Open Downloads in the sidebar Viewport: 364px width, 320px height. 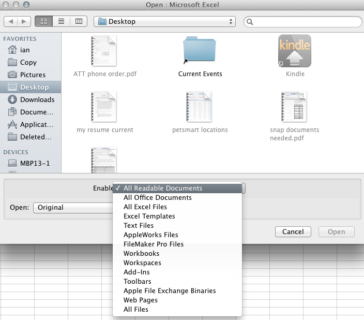click(x=31, y=99)
